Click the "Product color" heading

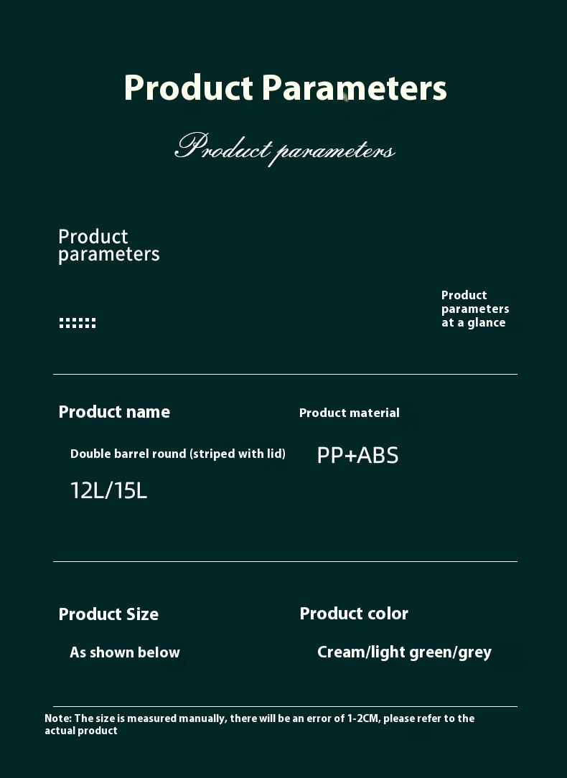click(354, 614)
